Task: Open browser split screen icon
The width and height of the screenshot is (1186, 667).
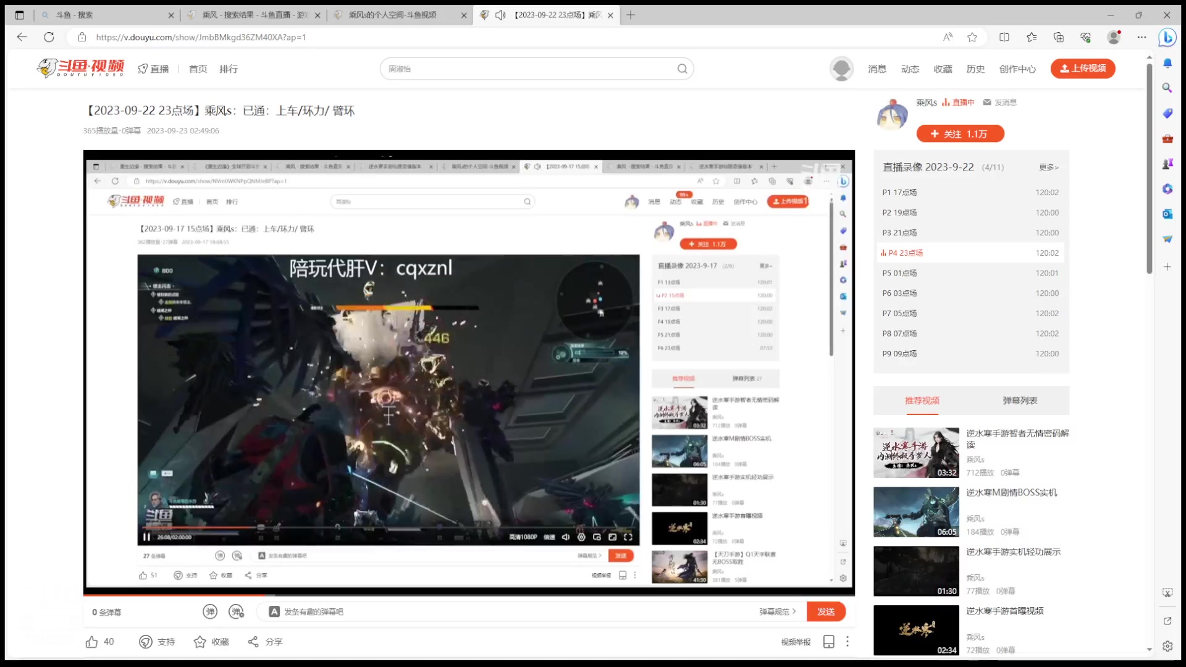Action: (1004, 37)
